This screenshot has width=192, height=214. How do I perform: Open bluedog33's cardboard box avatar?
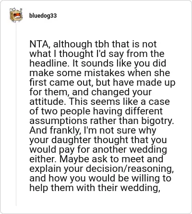coord(16,15)
